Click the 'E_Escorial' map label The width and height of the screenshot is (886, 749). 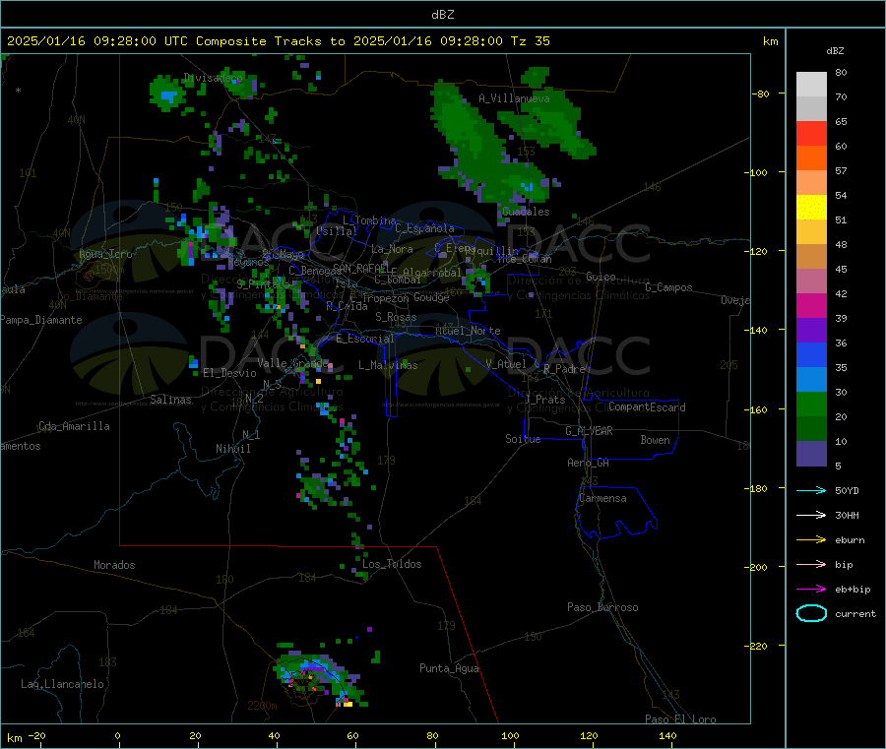[365, 339]
